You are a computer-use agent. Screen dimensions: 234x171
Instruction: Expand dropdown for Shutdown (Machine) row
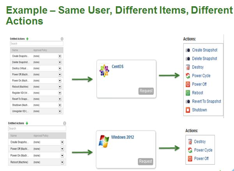60,105
